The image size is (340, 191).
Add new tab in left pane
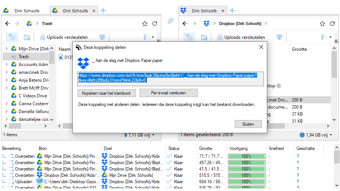103,10
